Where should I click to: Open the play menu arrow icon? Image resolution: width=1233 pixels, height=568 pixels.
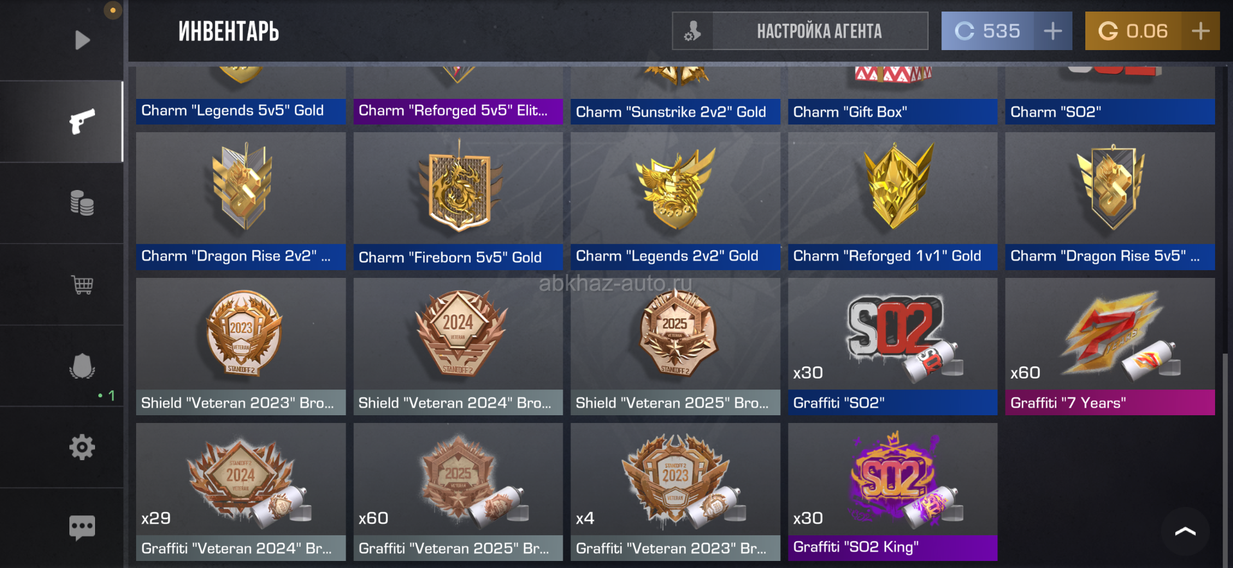click(82, 40)
